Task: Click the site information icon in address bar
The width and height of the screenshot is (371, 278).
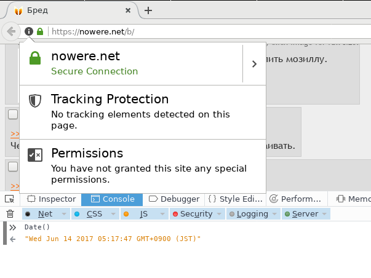Action: pyautogui.click(x=29, y=31)
